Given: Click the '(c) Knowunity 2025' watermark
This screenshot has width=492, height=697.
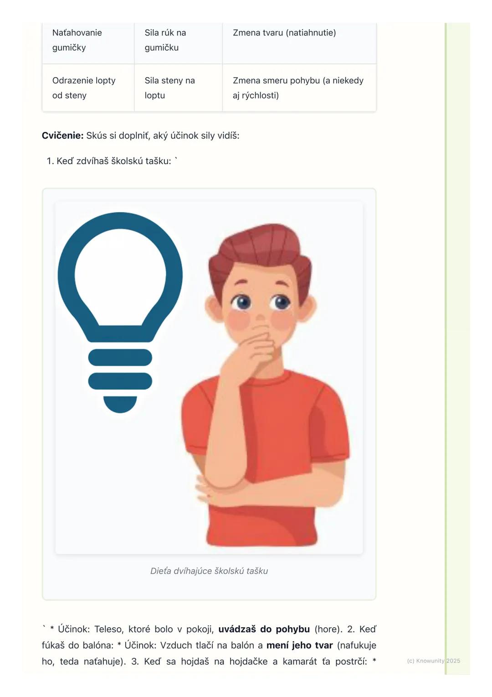Looking at the screenshot, I should [x=434, y=661].
